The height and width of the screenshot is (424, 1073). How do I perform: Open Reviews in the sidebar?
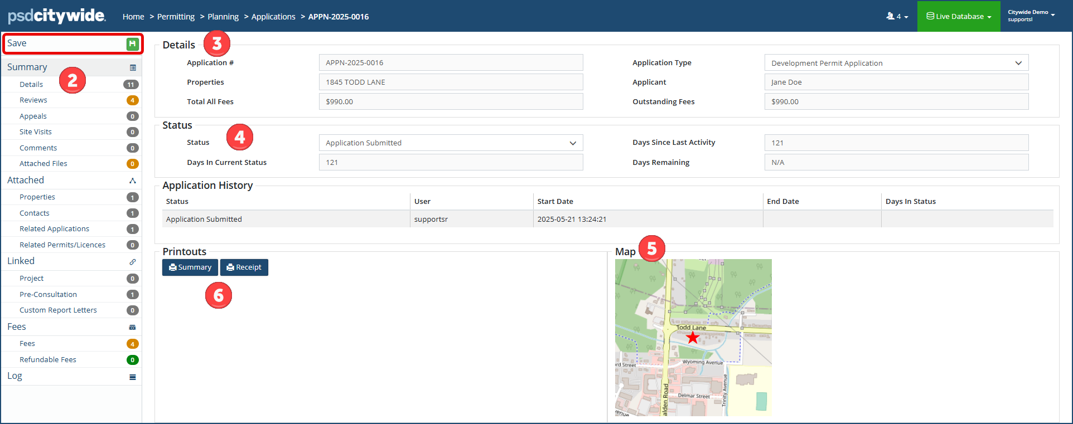click(x=33, y=100)
